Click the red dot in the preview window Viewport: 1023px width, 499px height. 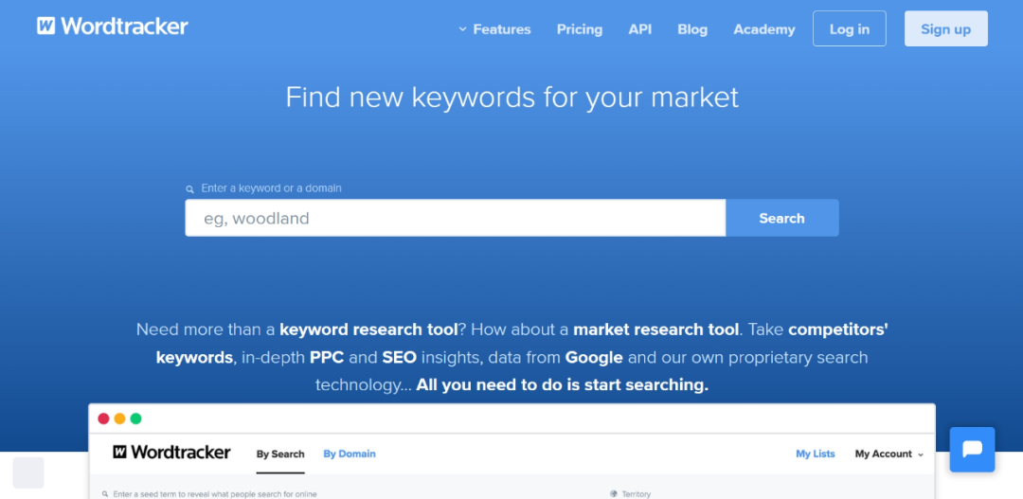[x=104, y=419]
